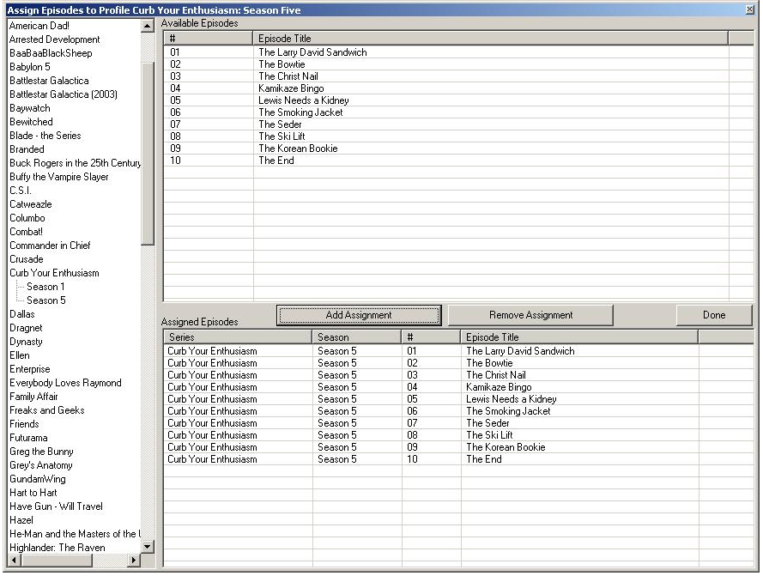Click the Remove Assignment button

(530, 315)
